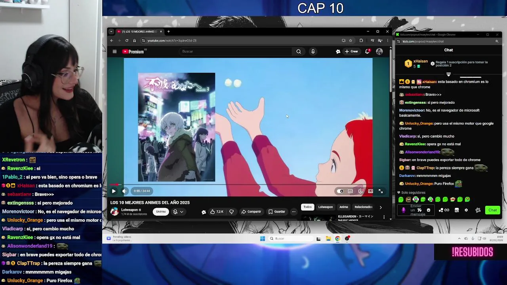Open the YouTube hamburger guide menu

pyautogui.click(x=114, y=51)
